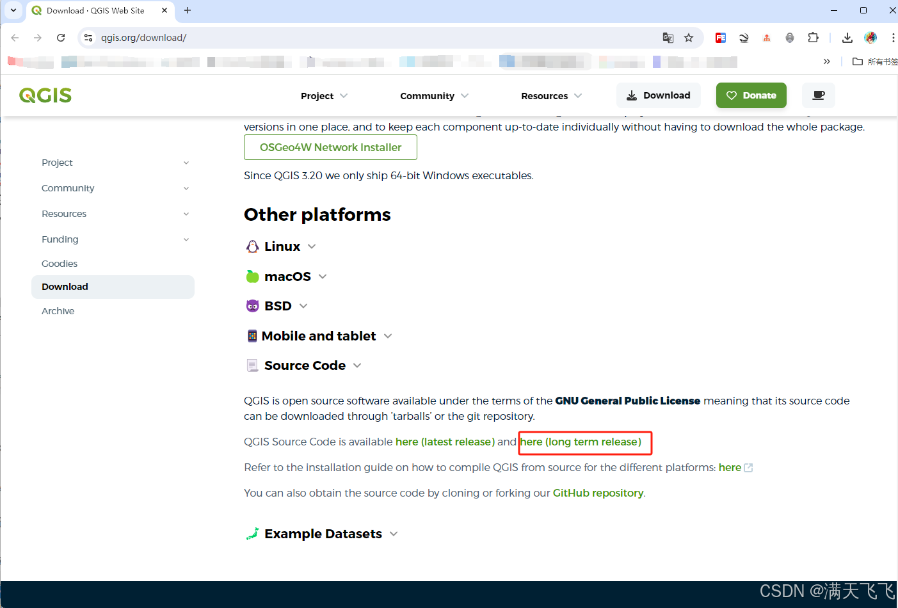Click the mobile phone icon
Viewport: 898px width, 608px height.
[252, 336]
